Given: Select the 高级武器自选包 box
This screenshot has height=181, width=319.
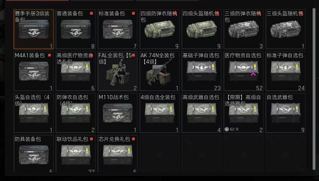Looking at the screenshot, I should (201, 113).
